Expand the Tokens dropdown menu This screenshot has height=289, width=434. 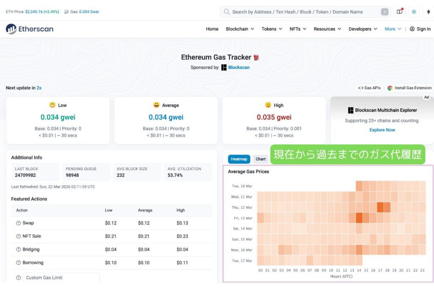[x=272, y=29]
